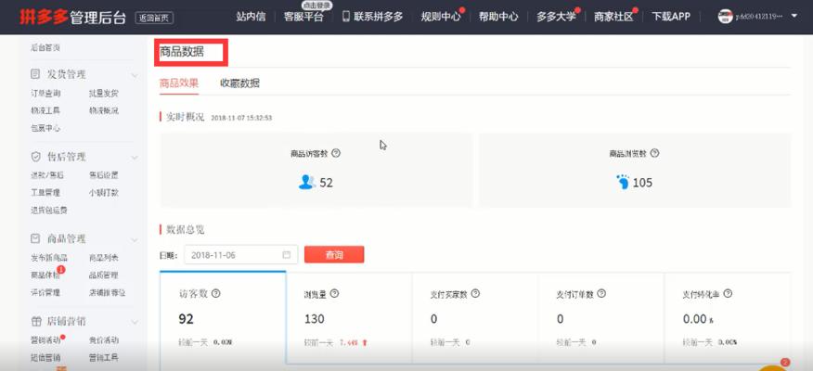
Task: Open 商品列表 in the sidebar
Action: coord(104,258)
